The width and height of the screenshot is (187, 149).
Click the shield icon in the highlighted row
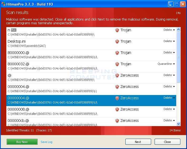point(117,98)
